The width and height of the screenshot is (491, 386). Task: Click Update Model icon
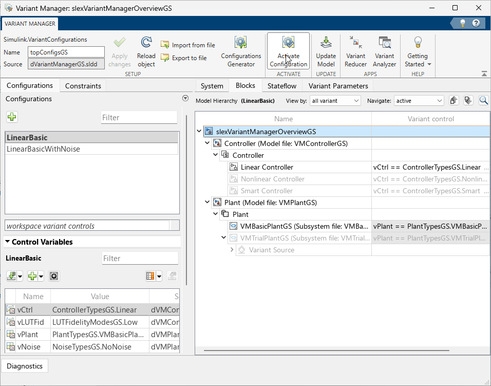pos(326,43)
